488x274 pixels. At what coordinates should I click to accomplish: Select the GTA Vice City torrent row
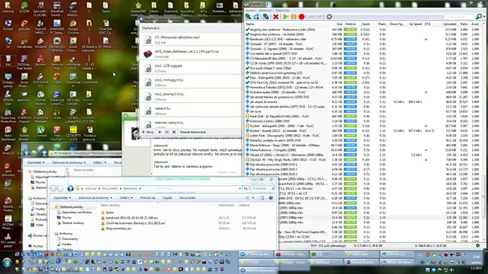pyautogui.click(x=362, y=82)
